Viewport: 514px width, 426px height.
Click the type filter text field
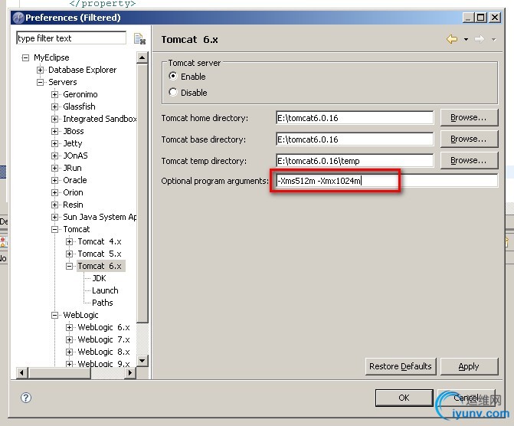point(71,38)
